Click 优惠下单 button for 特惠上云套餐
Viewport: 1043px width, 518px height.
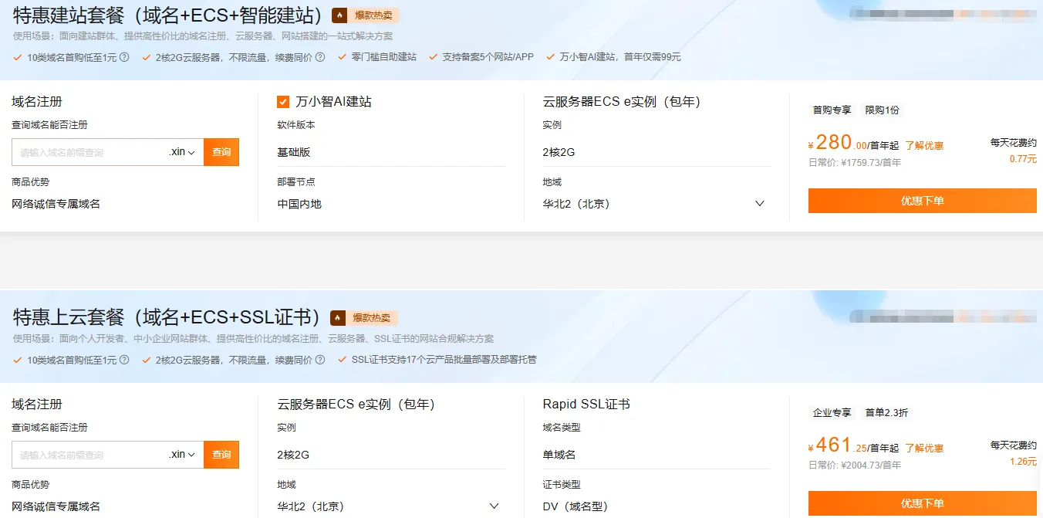(922, 503)
